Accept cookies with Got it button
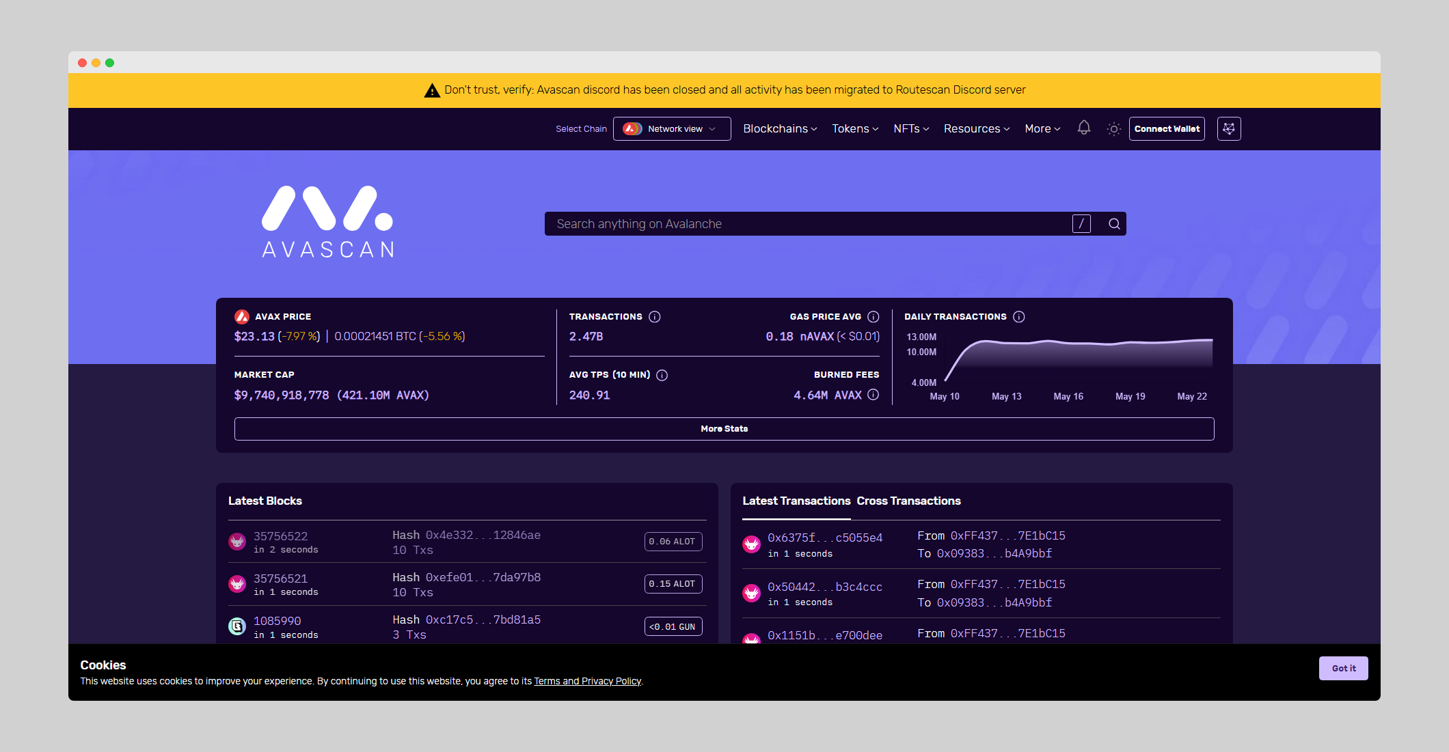Screen dimensions: 1449x752 click(1344, 668)
